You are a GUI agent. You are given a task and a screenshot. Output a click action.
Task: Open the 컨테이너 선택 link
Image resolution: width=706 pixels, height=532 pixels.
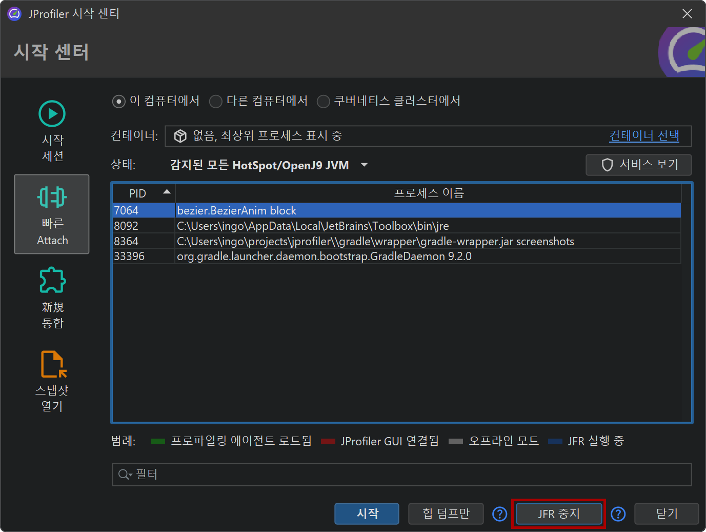(x=643, y=136)
